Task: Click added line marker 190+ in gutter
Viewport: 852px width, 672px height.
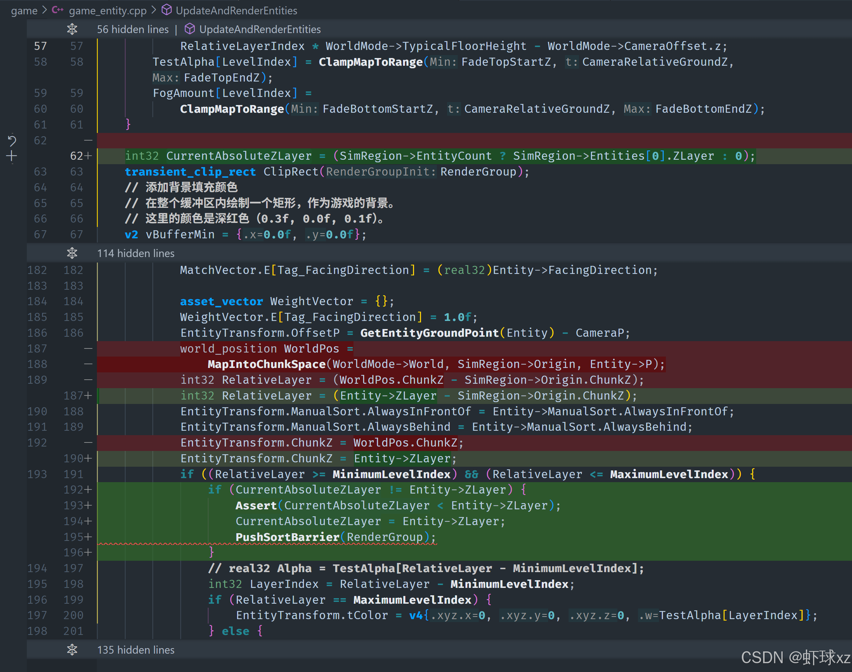Action: [77, 458]
